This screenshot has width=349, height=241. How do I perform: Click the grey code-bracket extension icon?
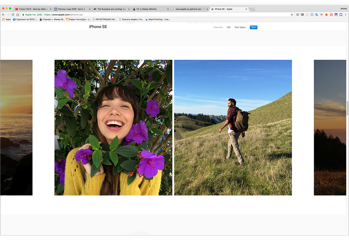(312, 15)
